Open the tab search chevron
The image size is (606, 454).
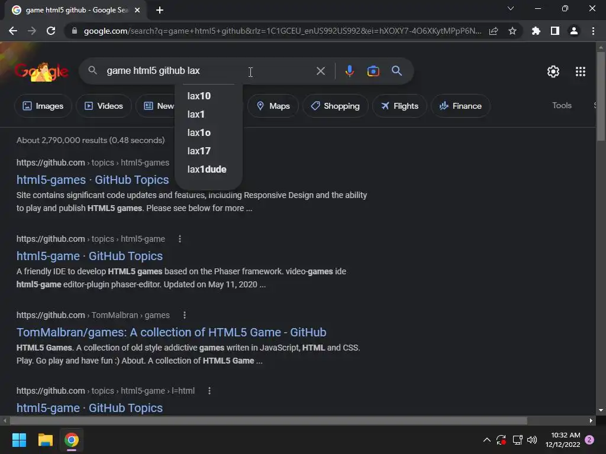511,8
